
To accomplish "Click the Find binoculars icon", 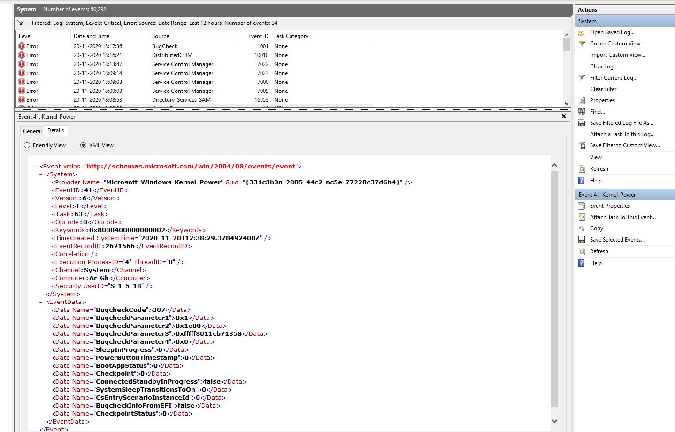I will pyautogui.click(x=582, y=112).
